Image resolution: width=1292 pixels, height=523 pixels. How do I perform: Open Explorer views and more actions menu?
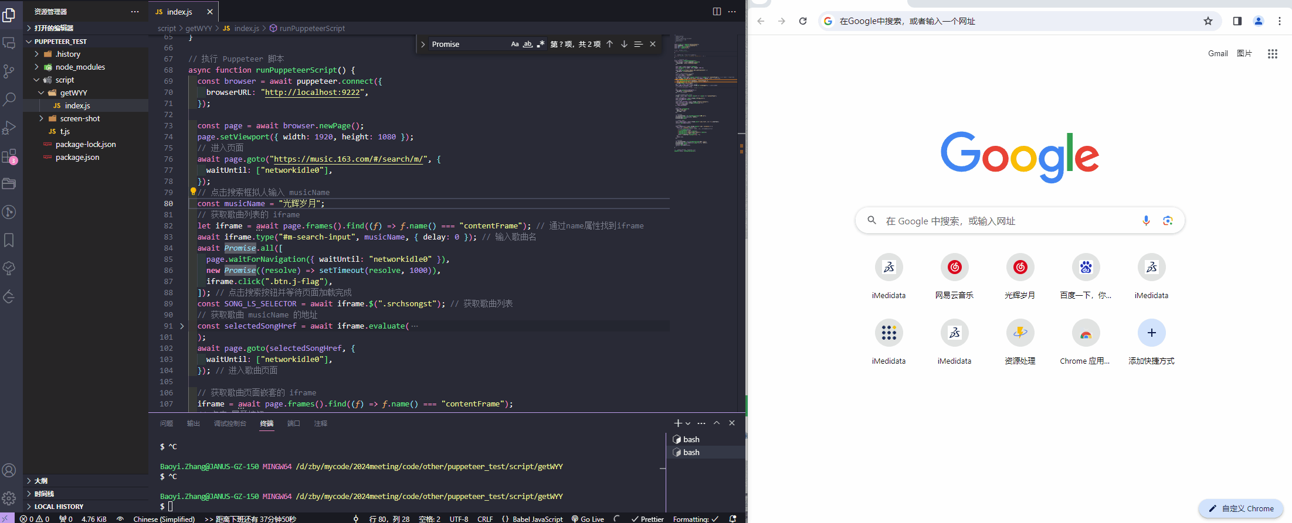coord(135,12)
